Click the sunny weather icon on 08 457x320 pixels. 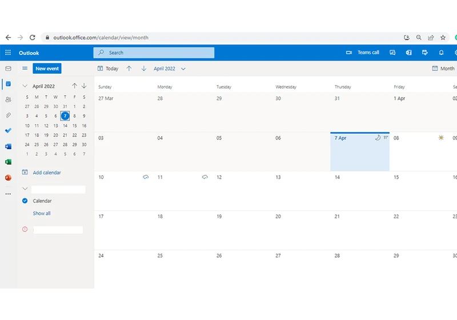pos(441,138)
